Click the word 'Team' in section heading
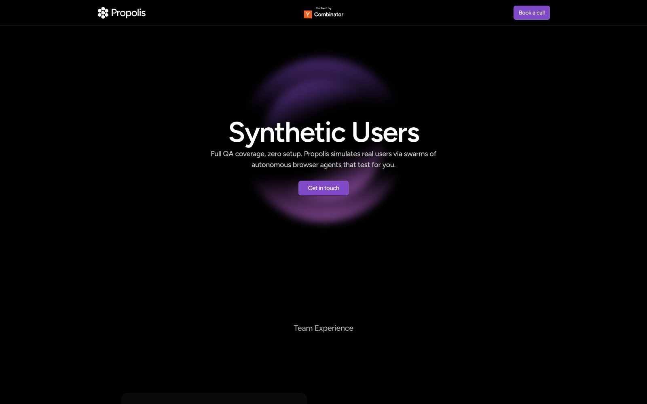The image size is (647, 404). pos(303,328)
